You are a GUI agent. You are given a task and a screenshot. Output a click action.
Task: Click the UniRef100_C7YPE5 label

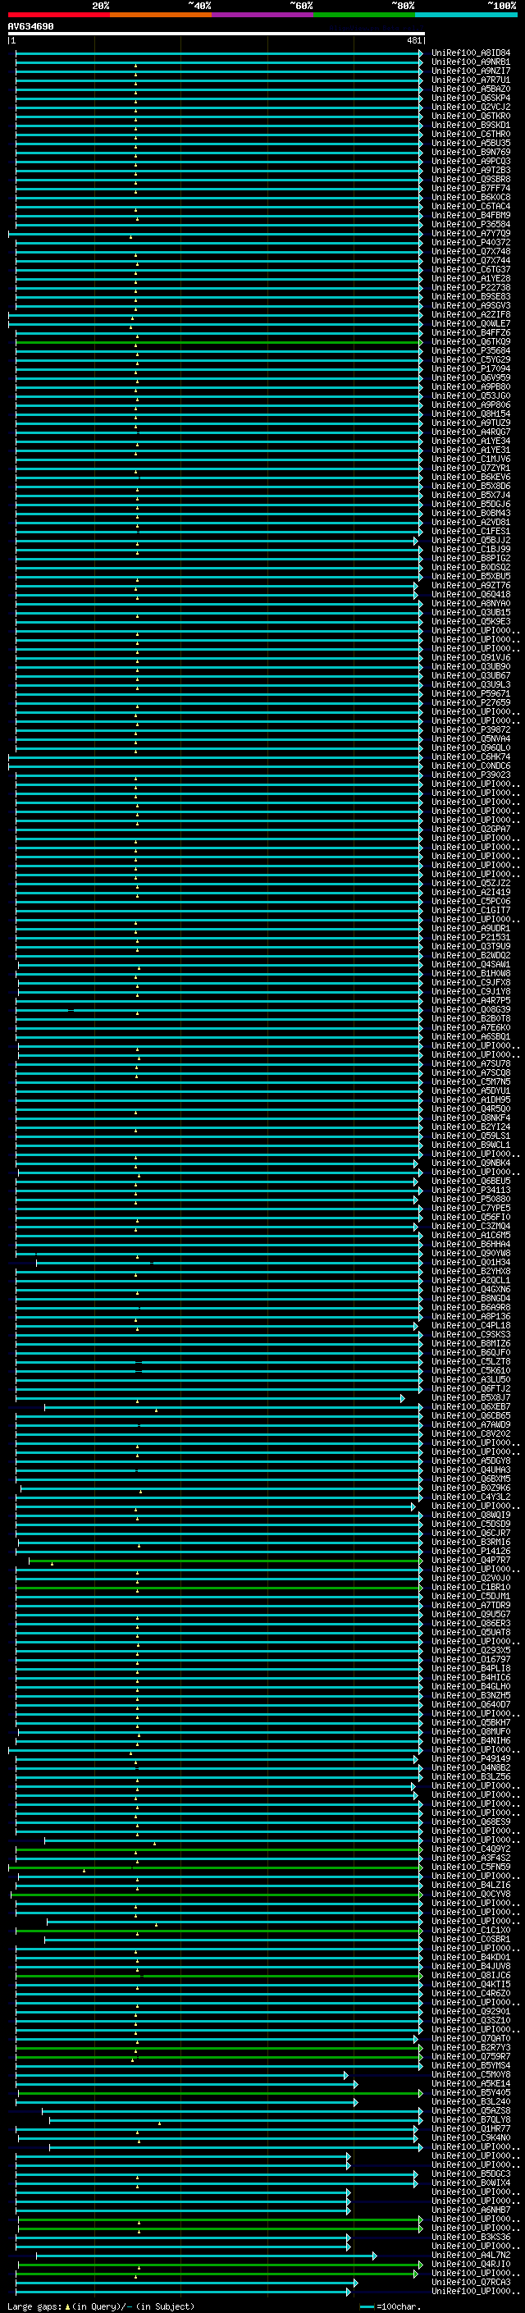point(471,1208)
